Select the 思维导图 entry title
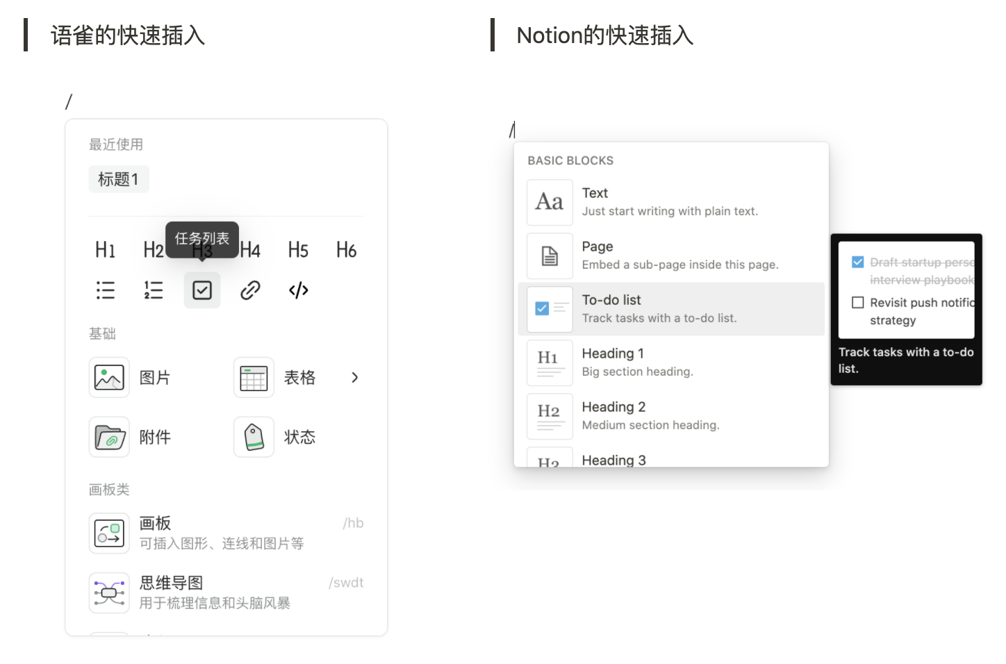The height and width of the screenshot is (664, 1006). (x=171, y=583)
